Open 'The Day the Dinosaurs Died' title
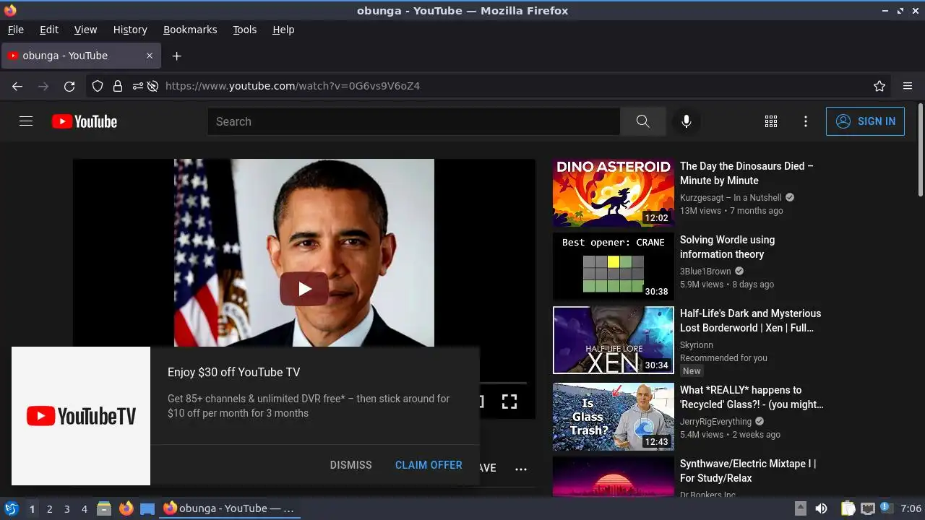 747,173
